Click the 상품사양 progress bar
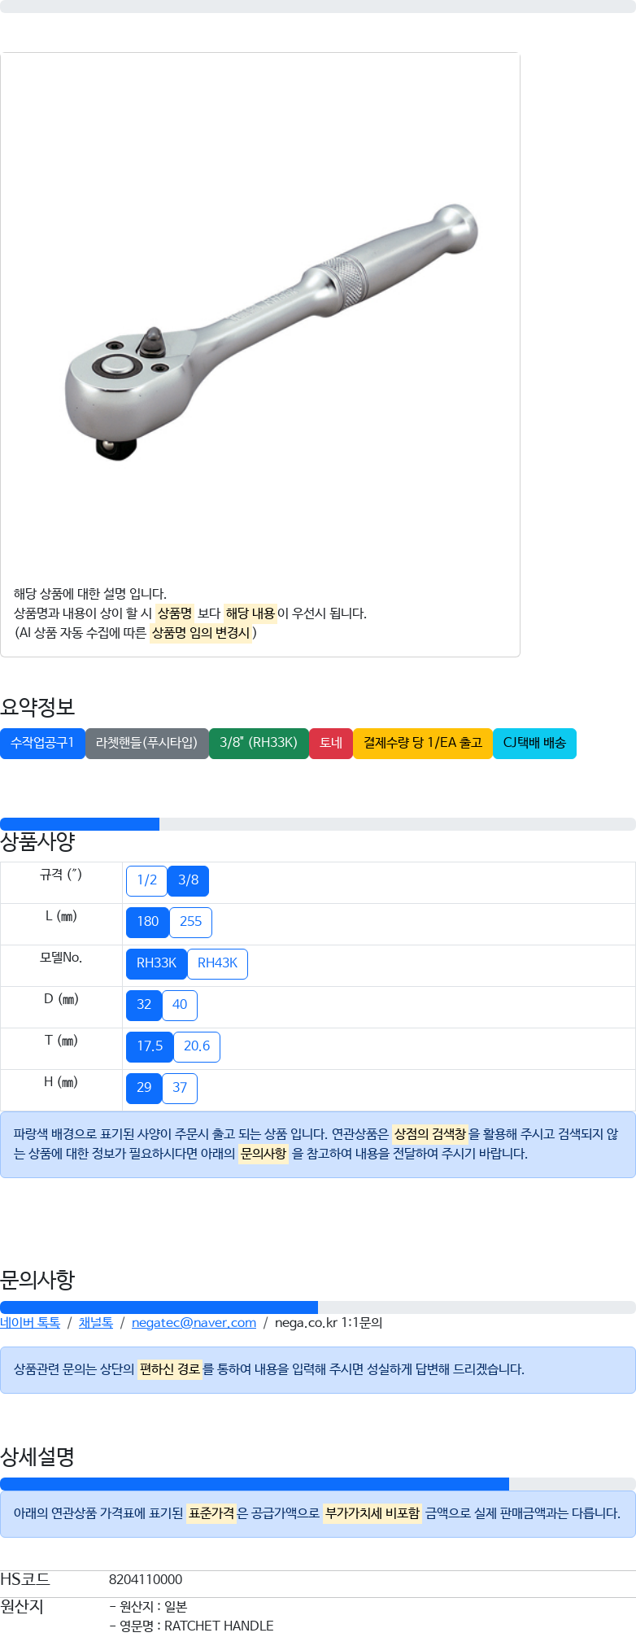 tap(317, 824)
